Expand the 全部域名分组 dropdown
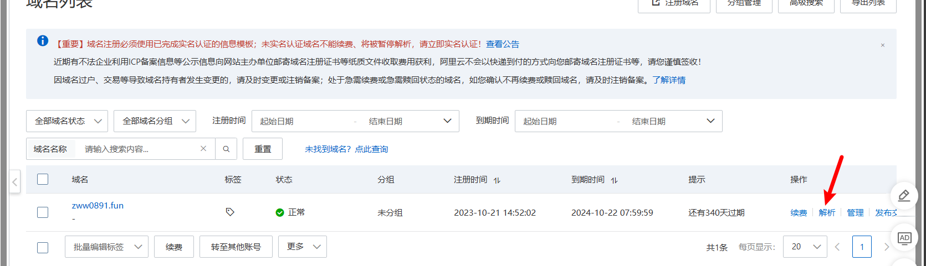This screenshot has height=266, width=926. (155, 121)
